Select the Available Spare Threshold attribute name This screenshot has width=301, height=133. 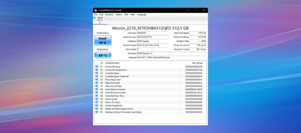click(117, 76)
